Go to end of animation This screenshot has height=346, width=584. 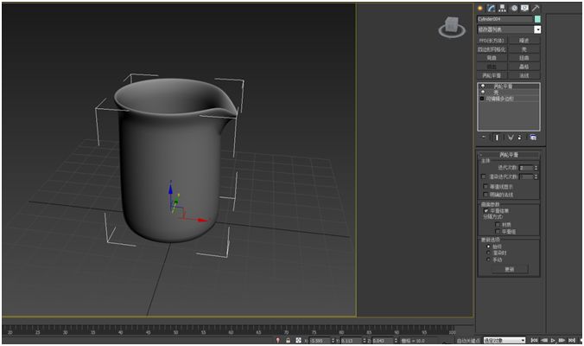coord(572,341)
